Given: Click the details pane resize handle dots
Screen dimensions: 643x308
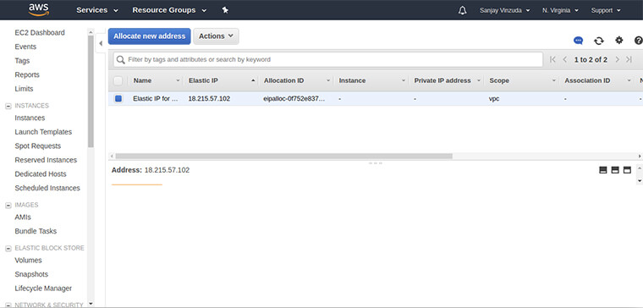Looking at the screenshot, I should [x=375, y=163].
